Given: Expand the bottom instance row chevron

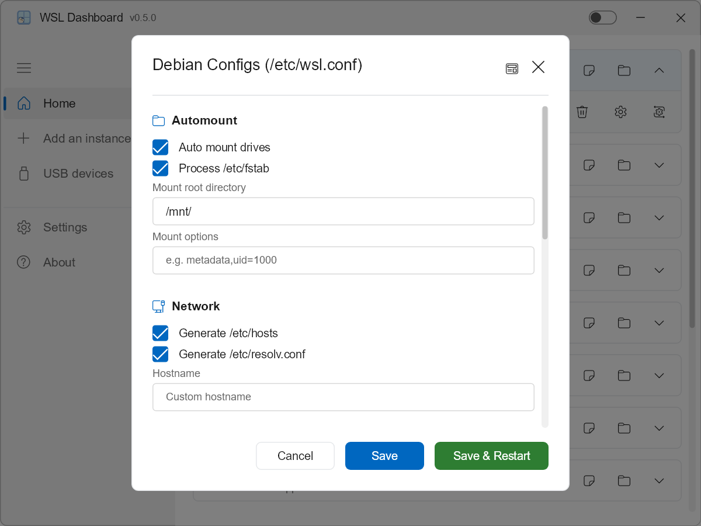Looking at the screenshot, I should coord(659,480).
